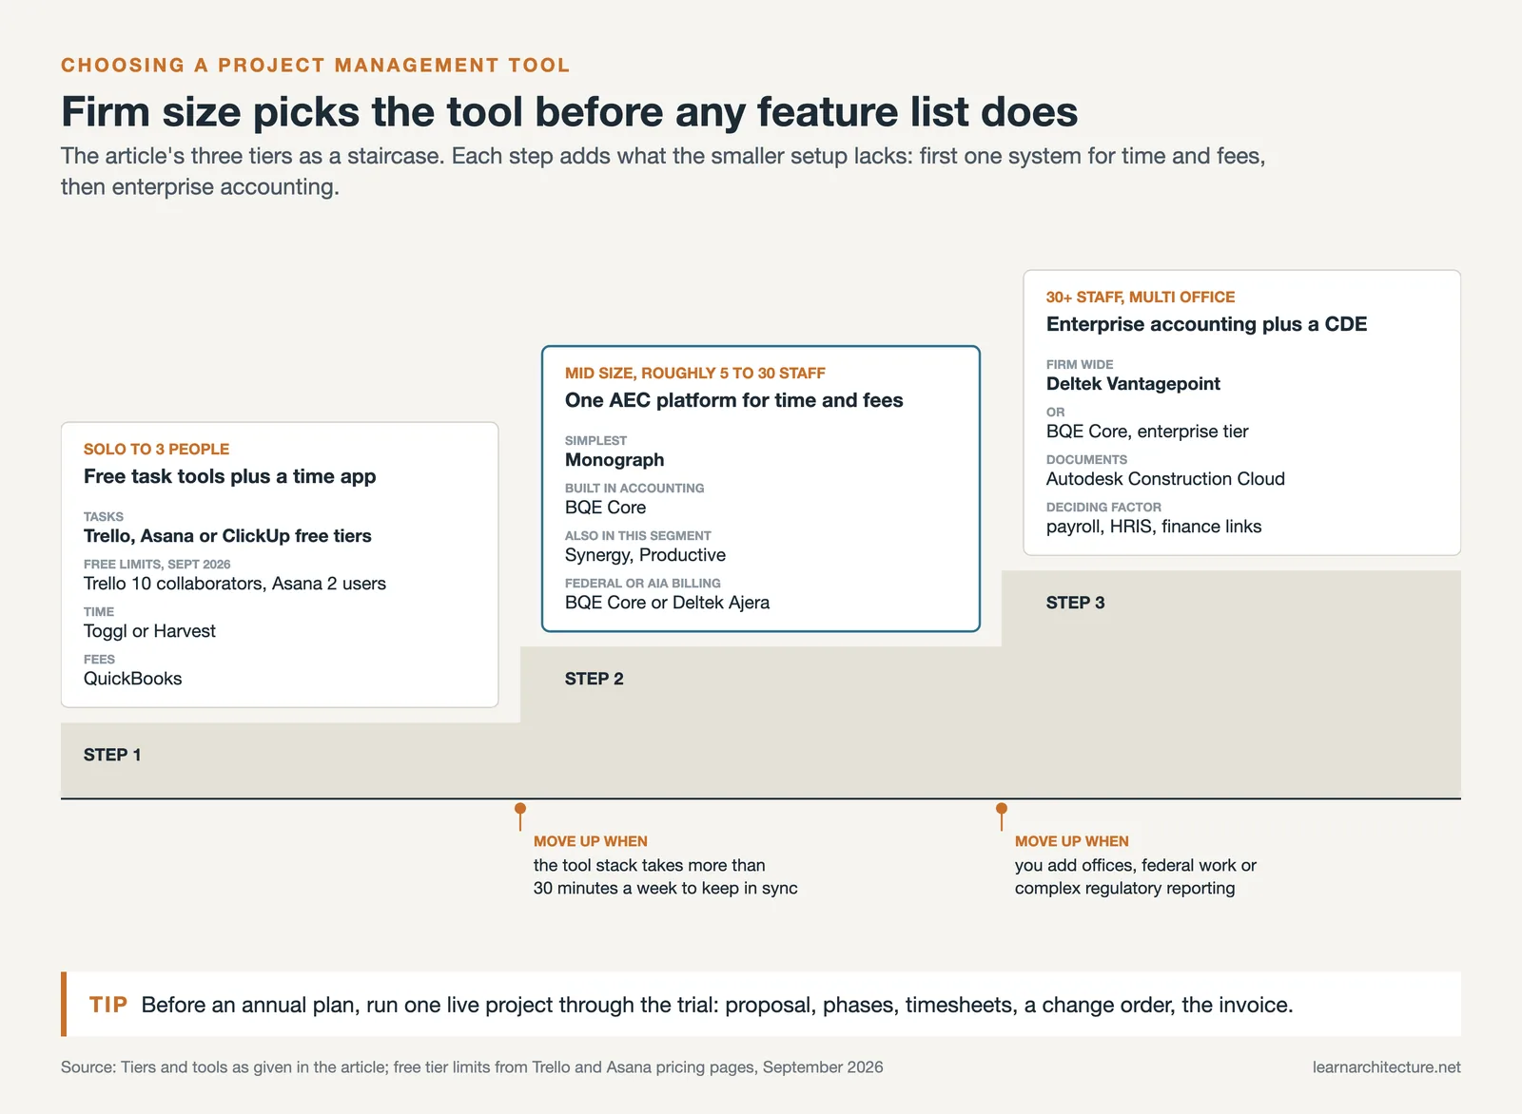Click the 'STEP 3' label
Screen dimensions: 1522x1114
(x=1076, y=603)
